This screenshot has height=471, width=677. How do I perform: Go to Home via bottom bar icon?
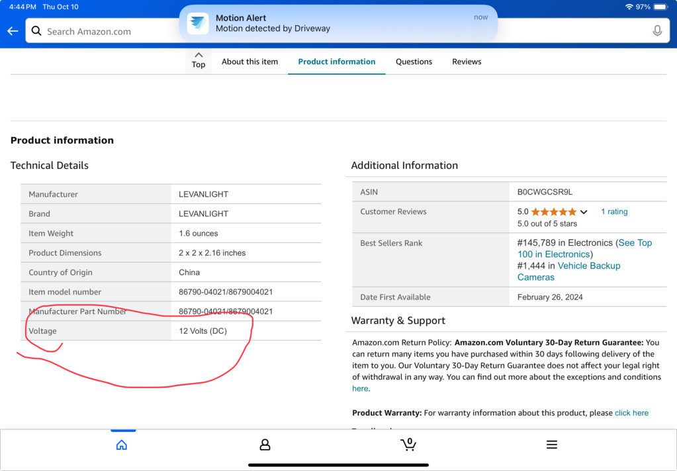[122, 445]
